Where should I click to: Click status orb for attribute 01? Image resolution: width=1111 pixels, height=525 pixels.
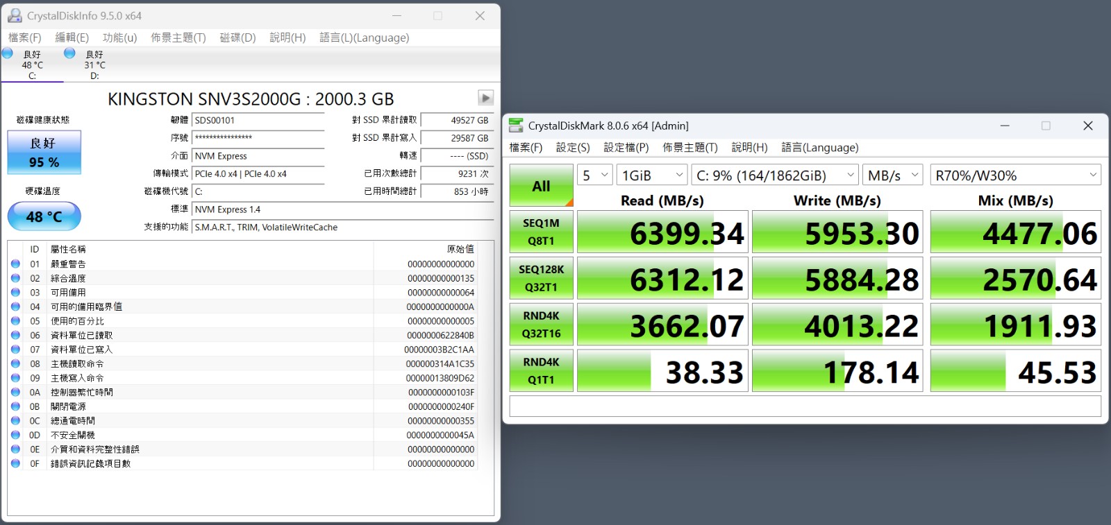[15, 264]
